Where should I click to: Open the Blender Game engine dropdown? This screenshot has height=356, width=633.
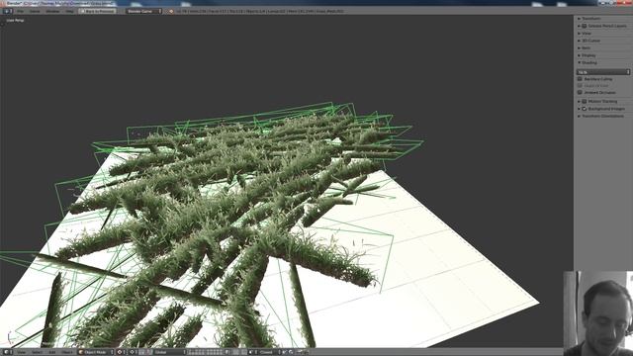pyautogui.click(x=143, y=11)
